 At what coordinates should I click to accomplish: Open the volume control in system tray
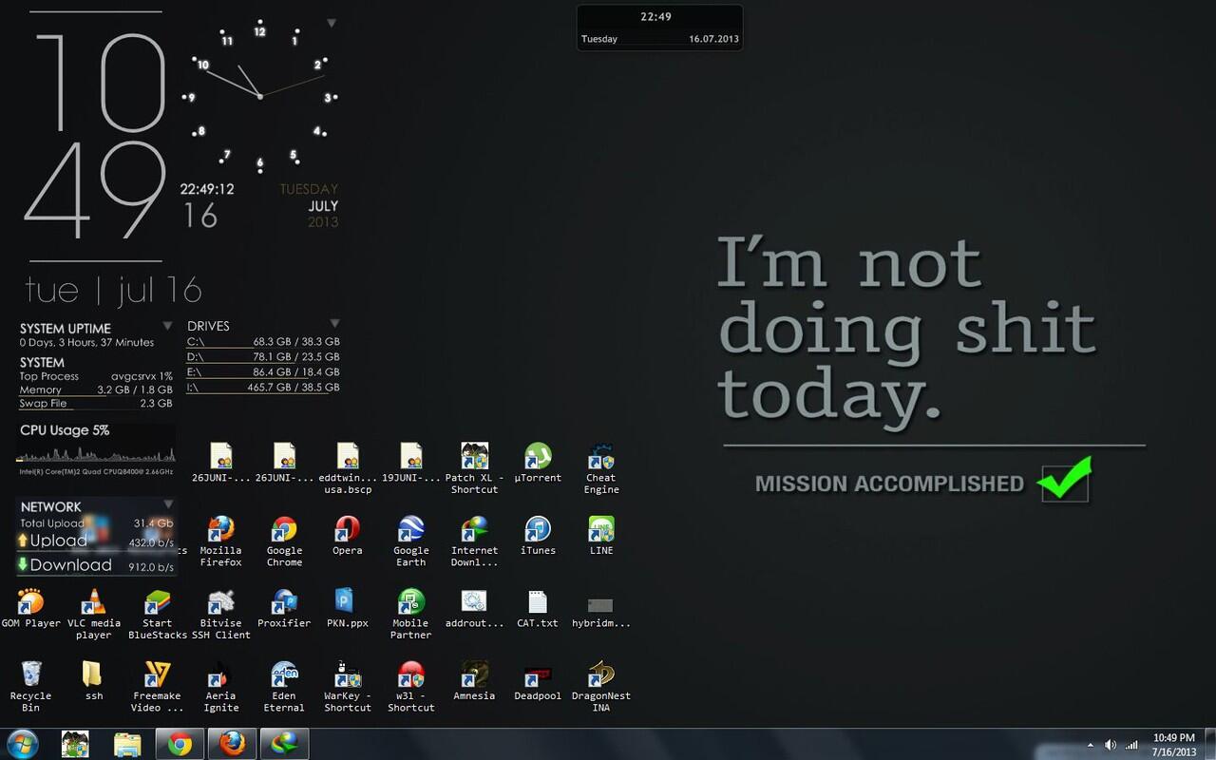(x=1111, y=745)
